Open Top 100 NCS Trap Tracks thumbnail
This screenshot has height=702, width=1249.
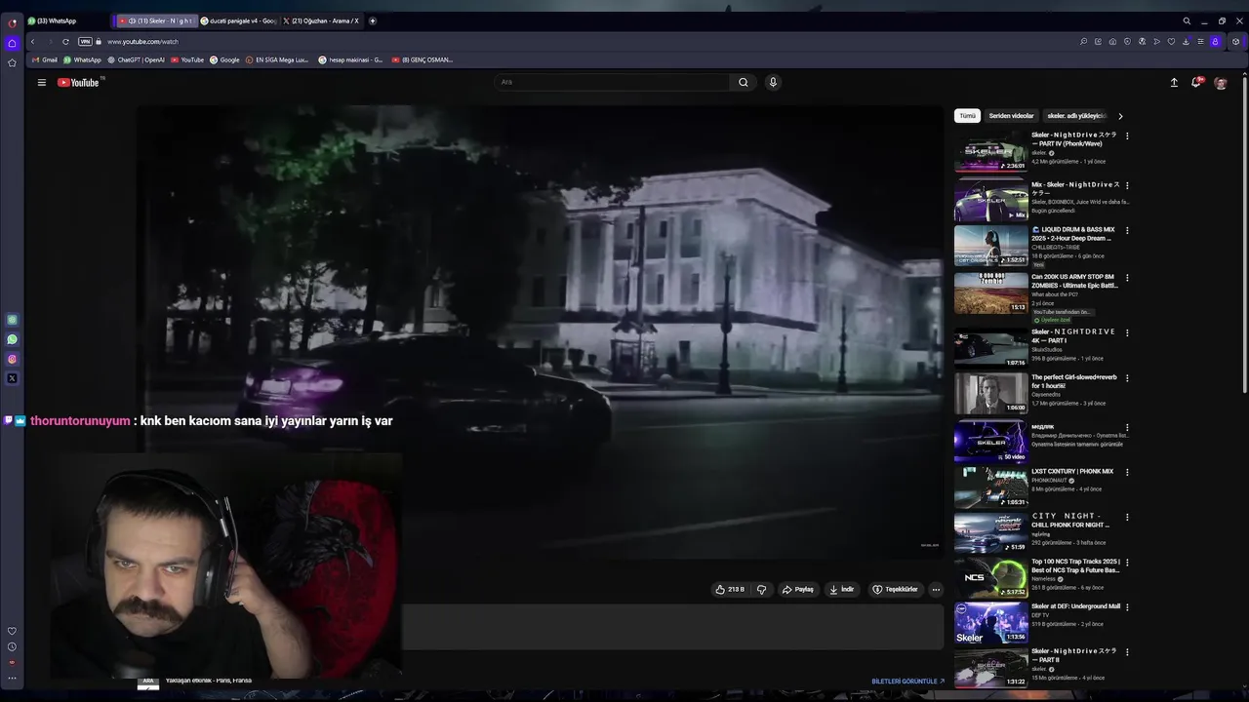tap(990, 577)
